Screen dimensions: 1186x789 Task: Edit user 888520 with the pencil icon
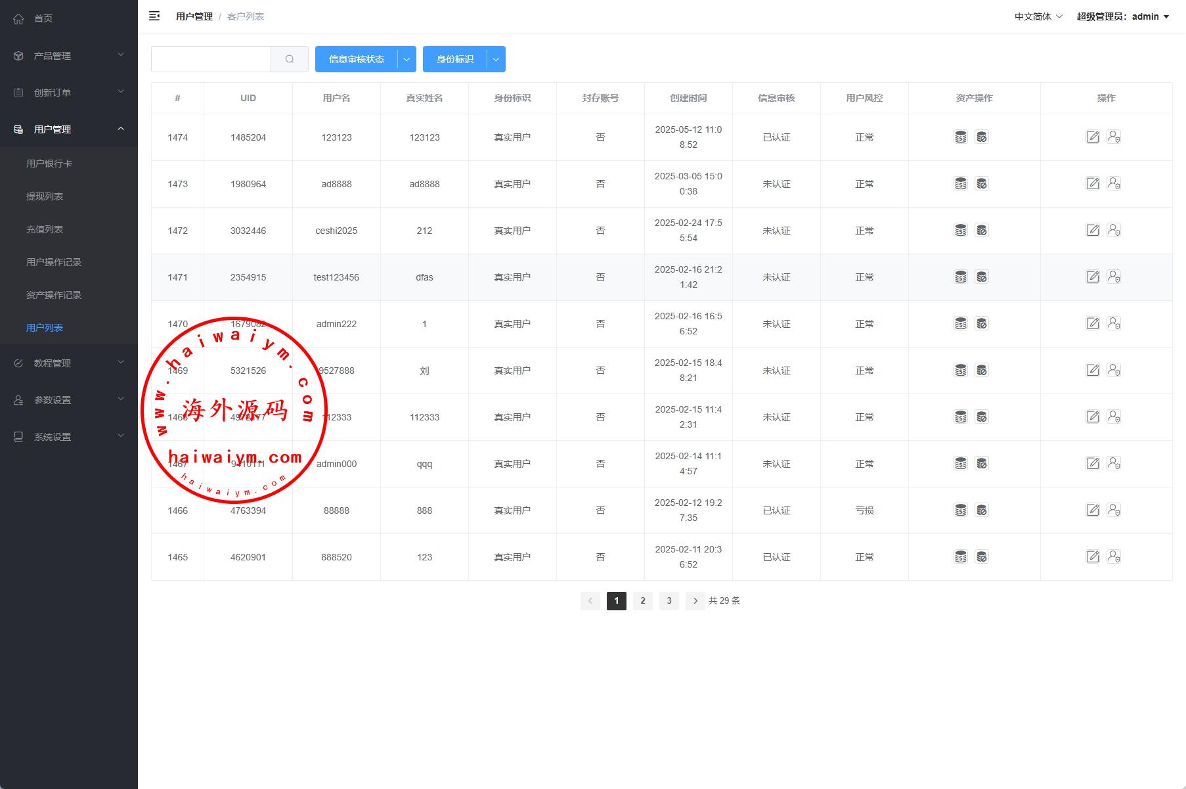1092,557
